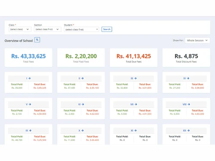Click class III due value Rs. 4,01,600
The height and width of the screenshot is (161, 215).
pyautogui.click(x=145, y=88)
